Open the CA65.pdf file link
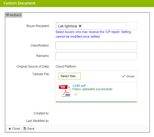The image size is (154, 137). pos(79,86)
